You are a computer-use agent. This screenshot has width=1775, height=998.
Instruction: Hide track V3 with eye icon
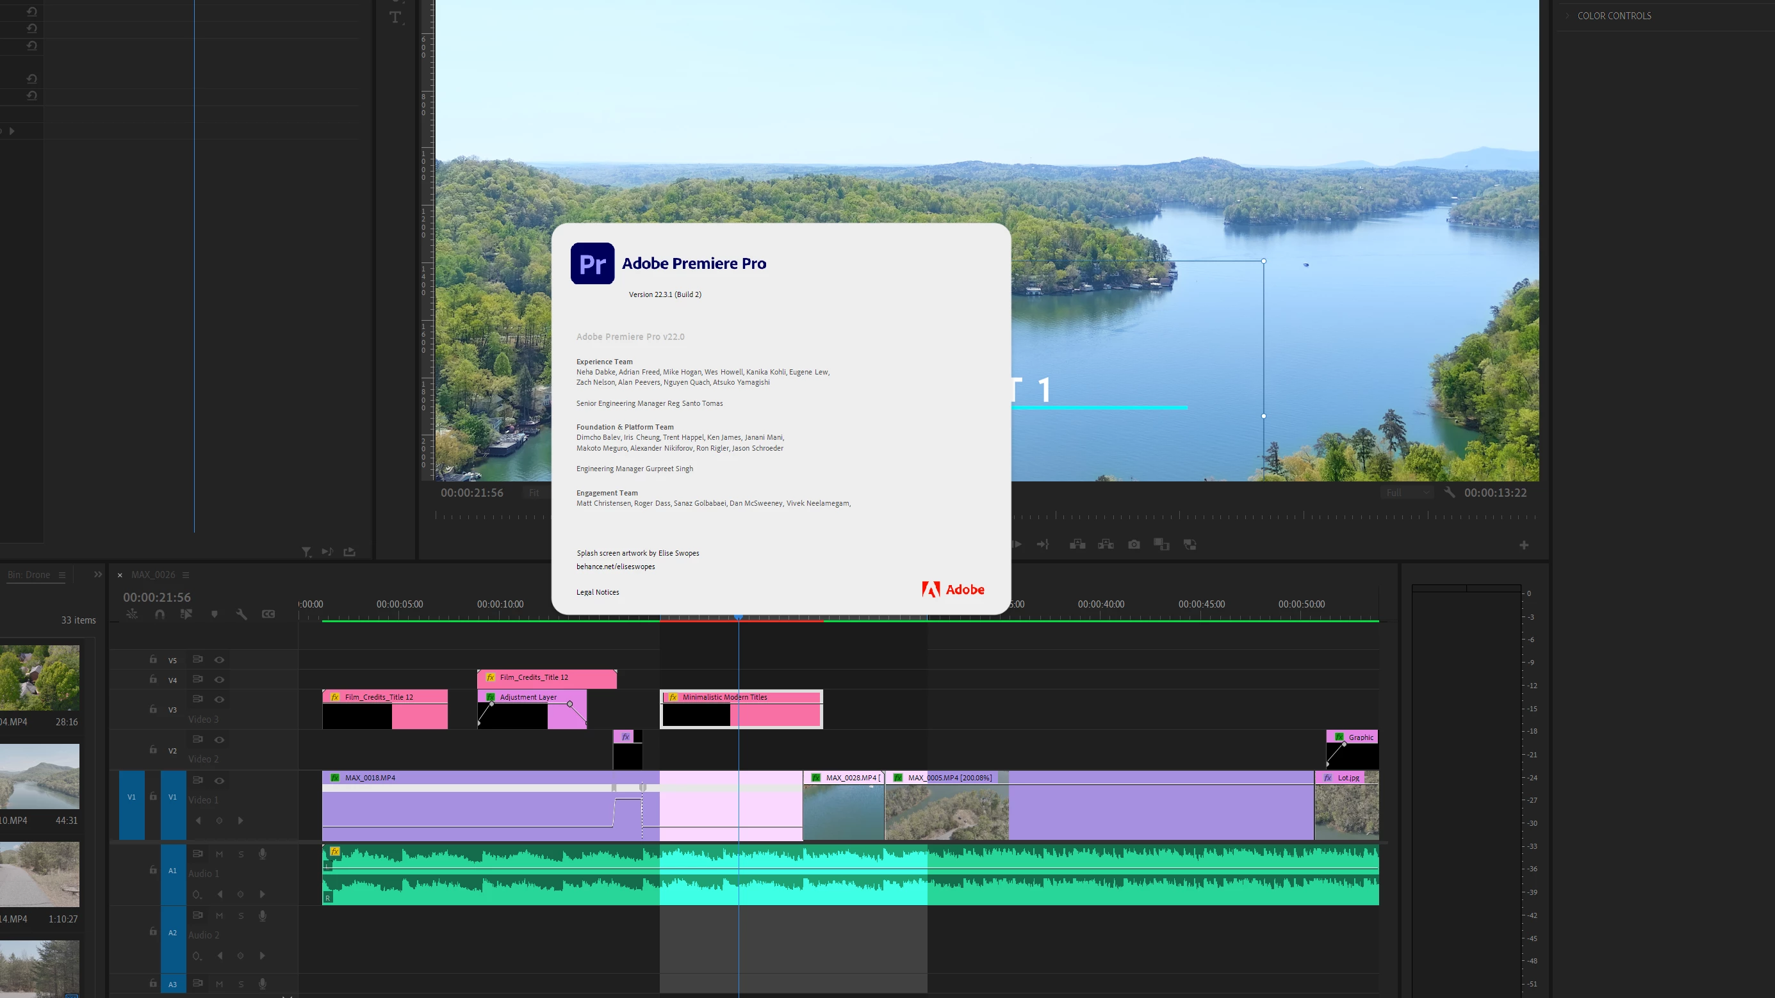coord(219,699)
